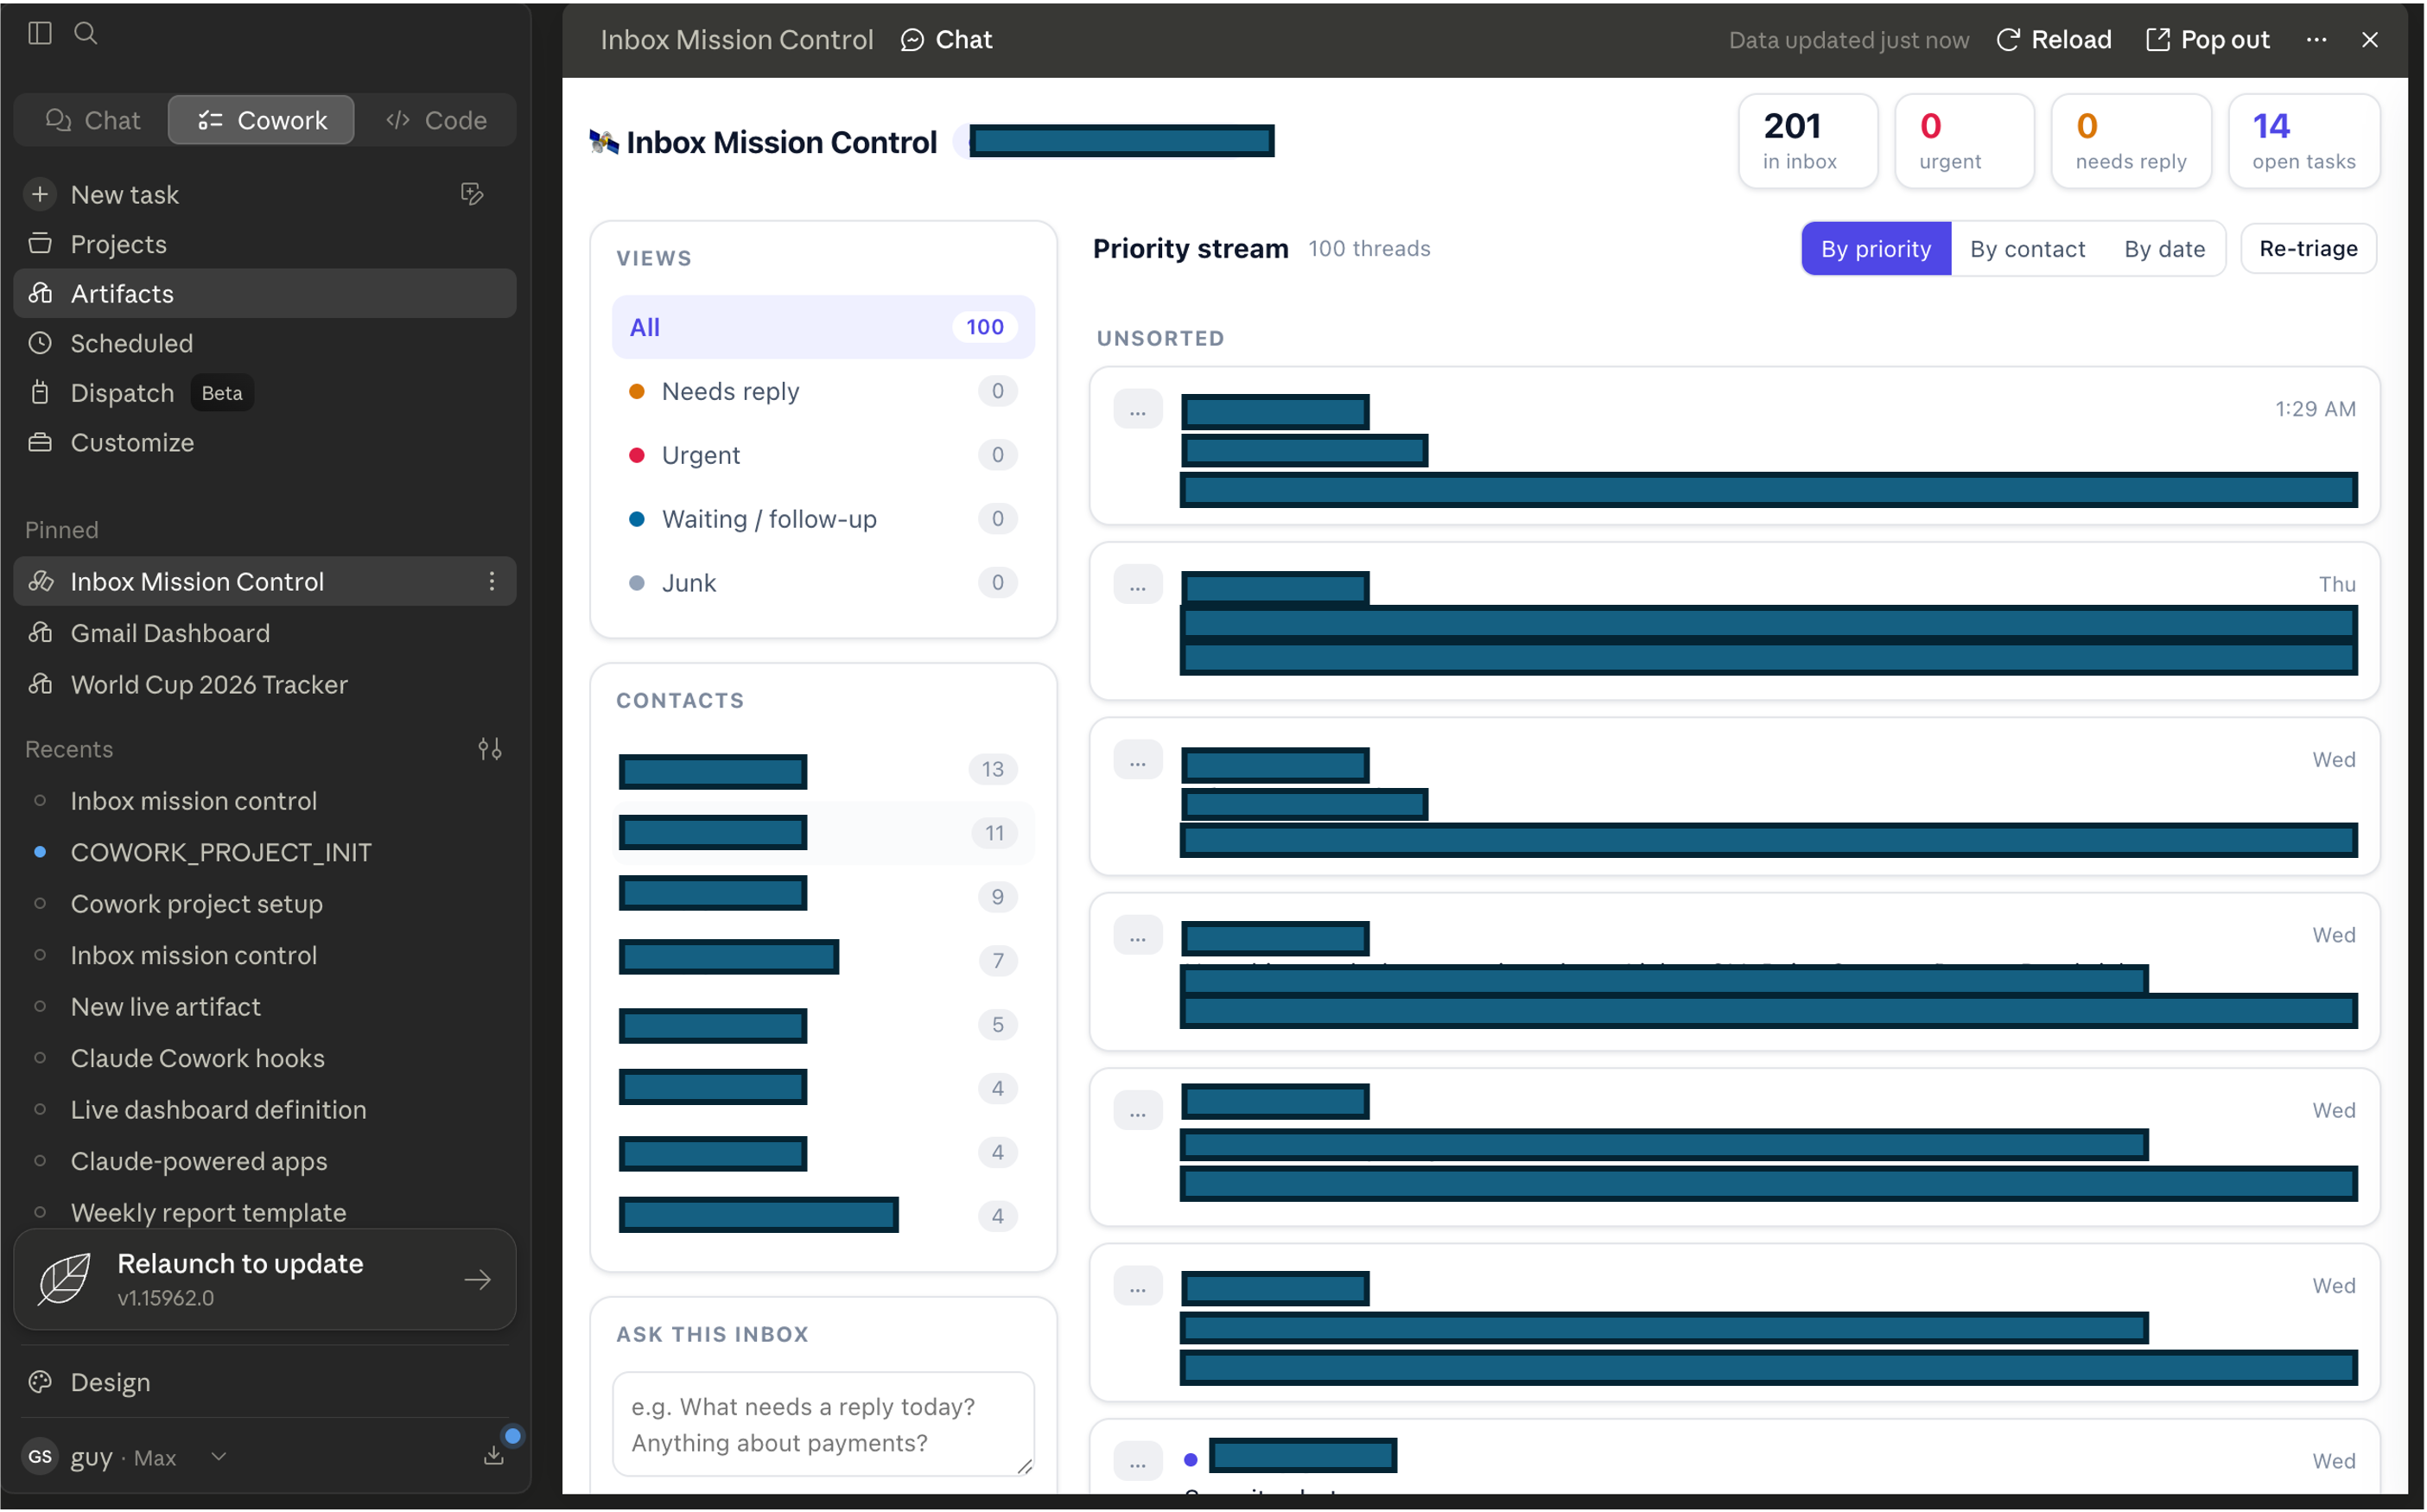Sort stream By contact
Image resolution: width=2427 pixels, height=1512 pixels.
coord(2028,249)
